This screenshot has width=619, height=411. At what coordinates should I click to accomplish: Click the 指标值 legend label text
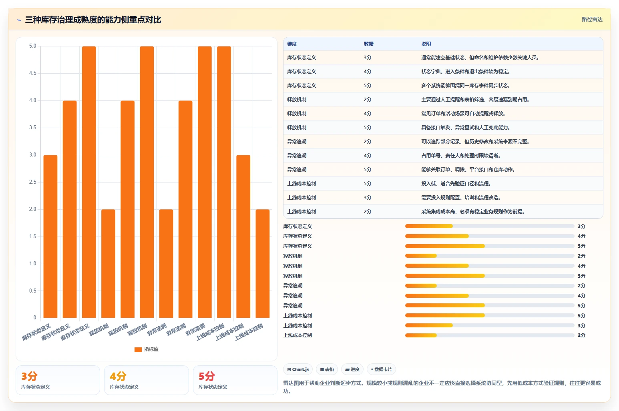[x=151, y=349]
